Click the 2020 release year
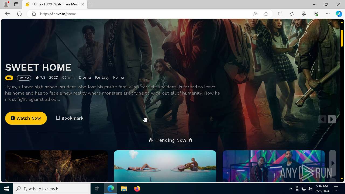345x194 pixels. pos(54,78)
